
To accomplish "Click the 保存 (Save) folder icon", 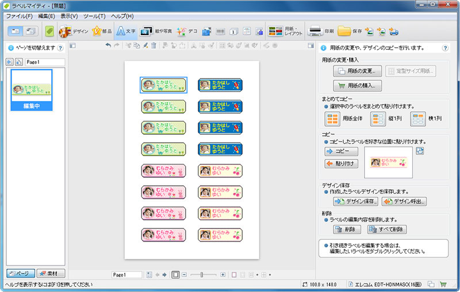I will [344, 31].
